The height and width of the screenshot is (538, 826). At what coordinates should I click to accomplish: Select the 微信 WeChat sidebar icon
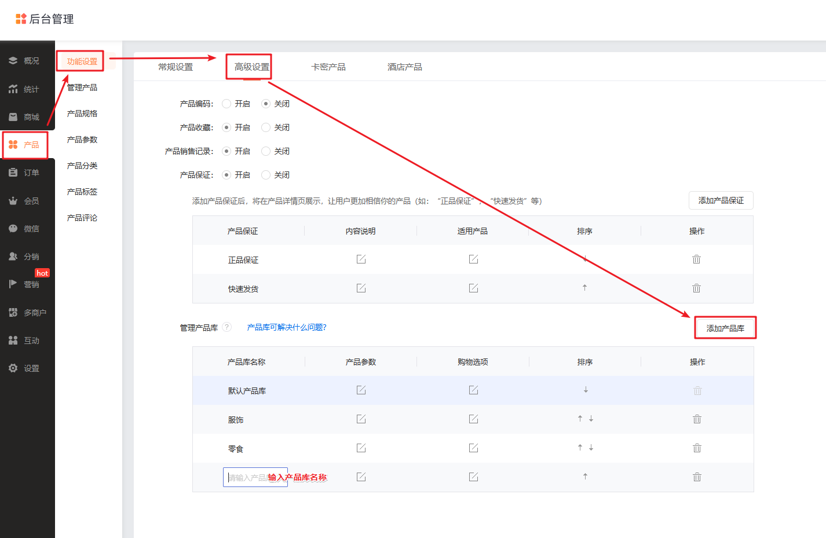[x=26, y=228]
